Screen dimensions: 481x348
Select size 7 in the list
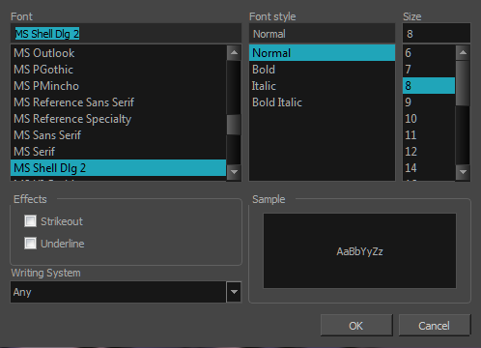point(429,70)
